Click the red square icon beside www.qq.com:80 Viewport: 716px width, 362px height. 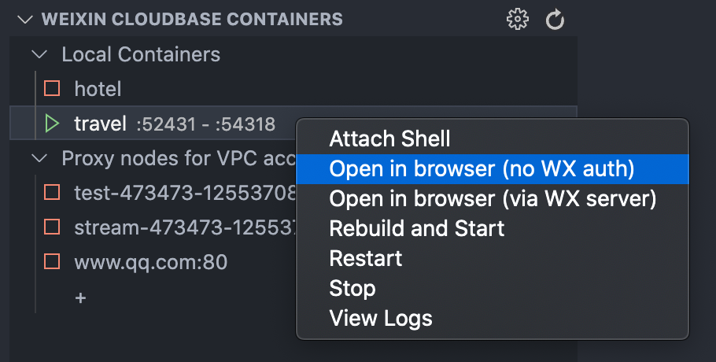(52, 262)
